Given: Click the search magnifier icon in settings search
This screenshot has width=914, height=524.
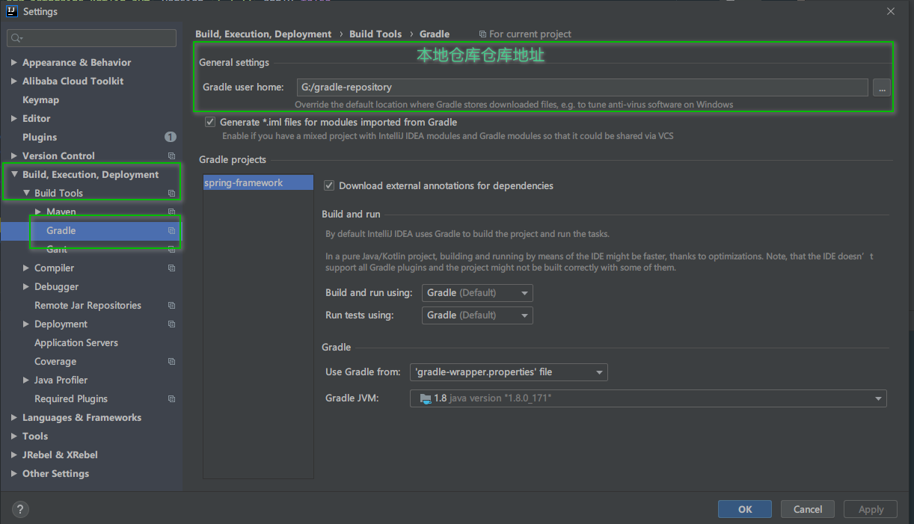Looking at the screenshot, I should [x=16, y=38].
